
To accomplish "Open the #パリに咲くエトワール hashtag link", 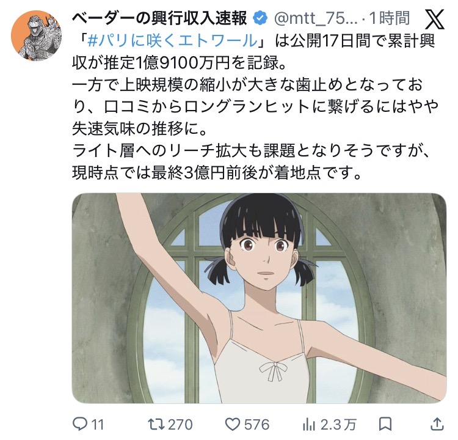I will (x=172, y=40).
